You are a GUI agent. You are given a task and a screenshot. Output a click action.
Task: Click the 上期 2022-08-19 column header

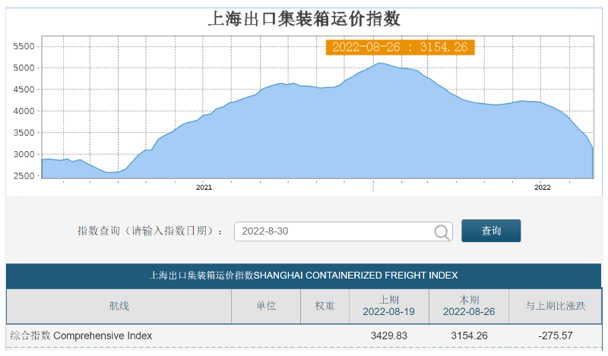(389, 306)
